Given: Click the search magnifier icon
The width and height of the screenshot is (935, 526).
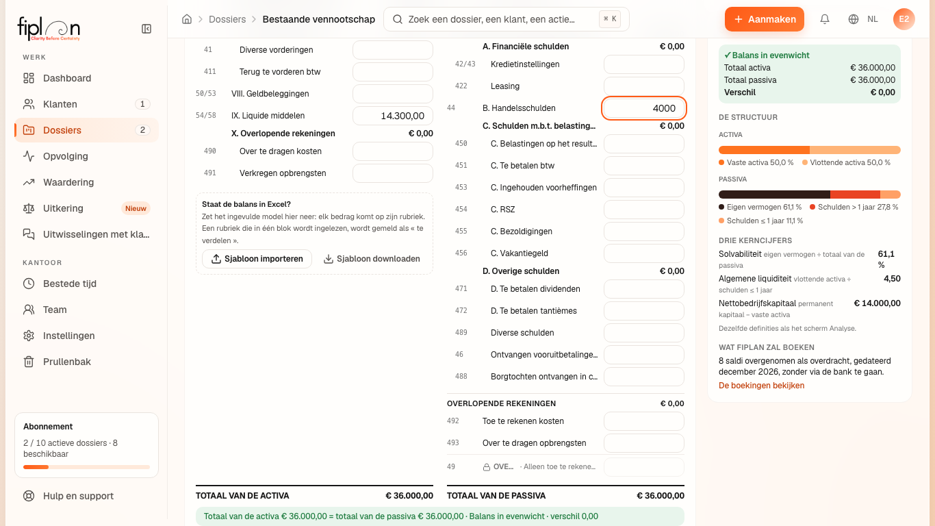Looking at the screenshot, I should [397, 19].
